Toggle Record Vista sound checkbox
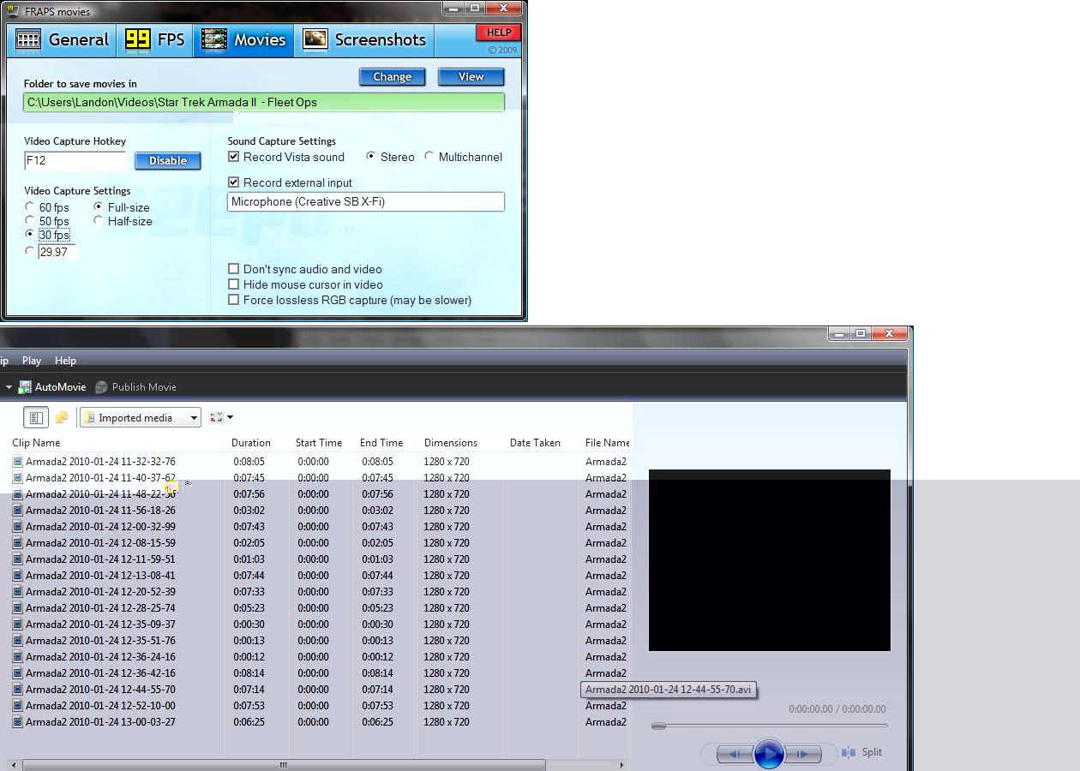This screenshot has height=771, width=1080. pyautogui.click(x=233, y=157)
